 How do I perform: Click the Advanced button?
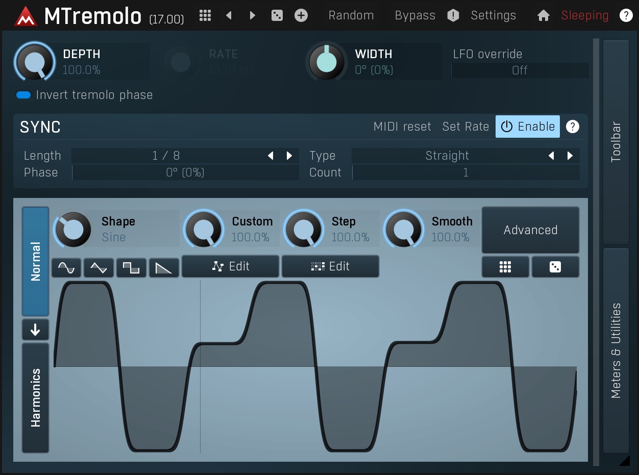click(530, 230)
